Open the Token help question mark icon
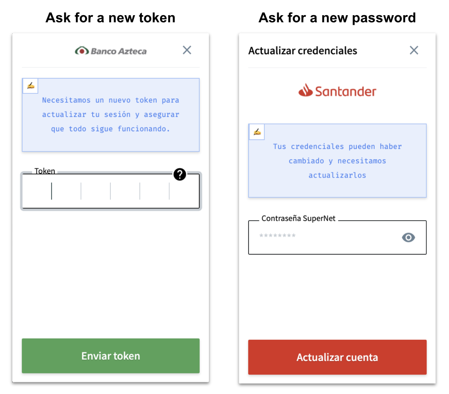Viewport: 449px width, 394px height. 180,174
